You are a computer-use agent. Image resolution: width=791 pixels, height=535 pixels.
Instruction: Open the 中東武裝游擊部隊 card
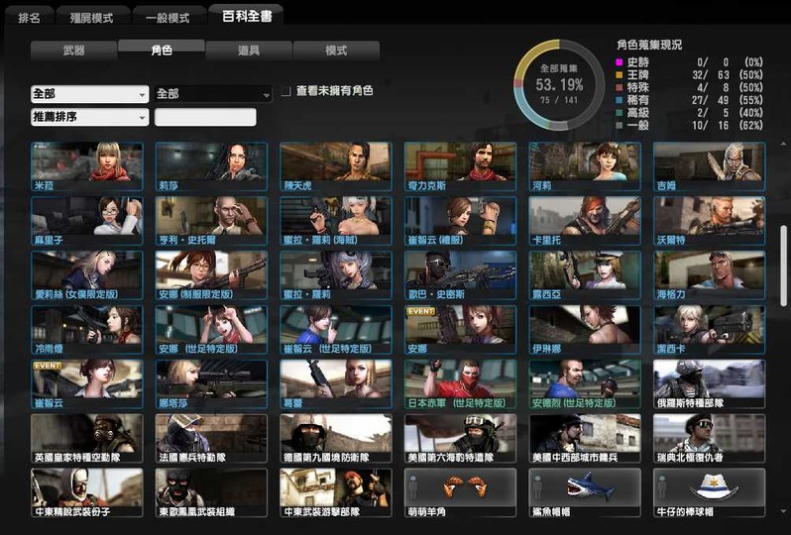tap(336, 493)
